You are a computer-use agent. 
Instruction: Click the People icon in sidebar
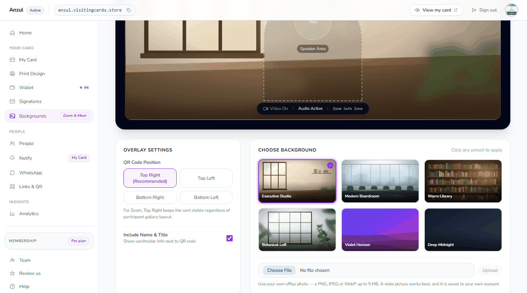click(12, 143)
